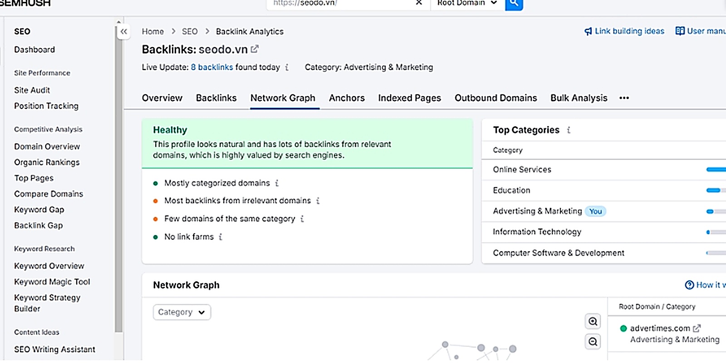Open Organic Rankings in sidebar
The width and height of the screenshot is (726, 363).
47,162
